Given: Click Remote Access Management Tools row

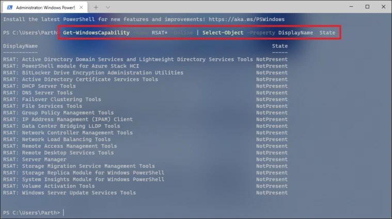Looking at the screenshot, I should pyautogui.click(x=146, y=146).
